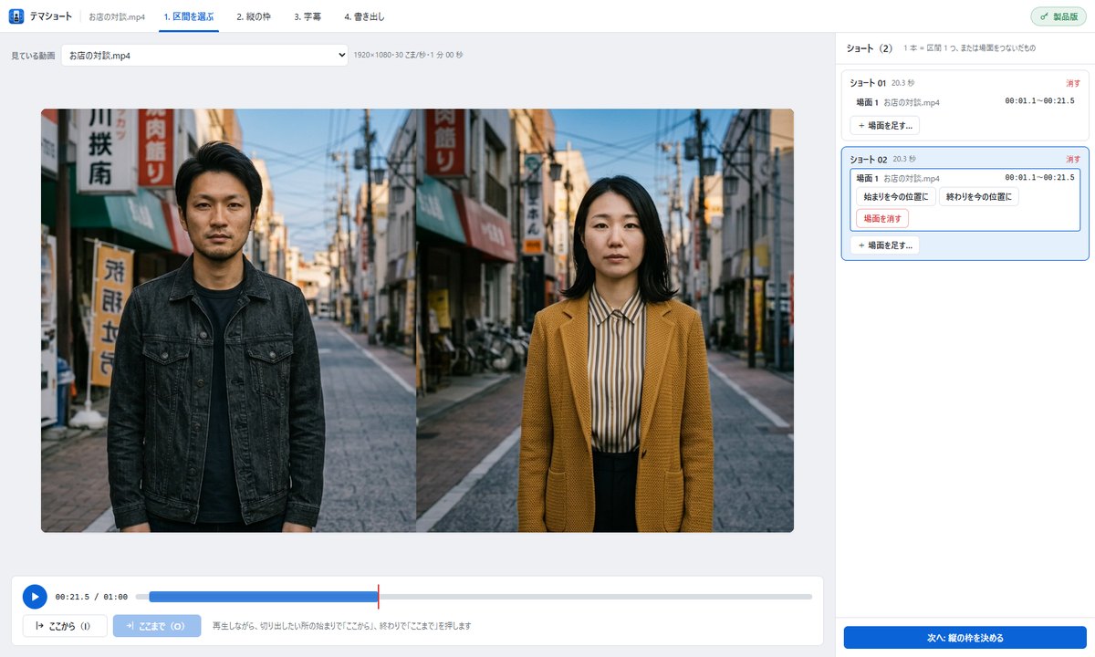Click 終わりを今の位置に button
1095x657 pixels.
click(979, 197)
